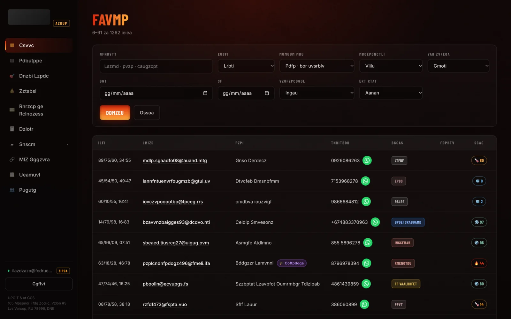Open the Pdfp · bor uvsrblv dropdown

pyautogui.click(x=317, y=66)
